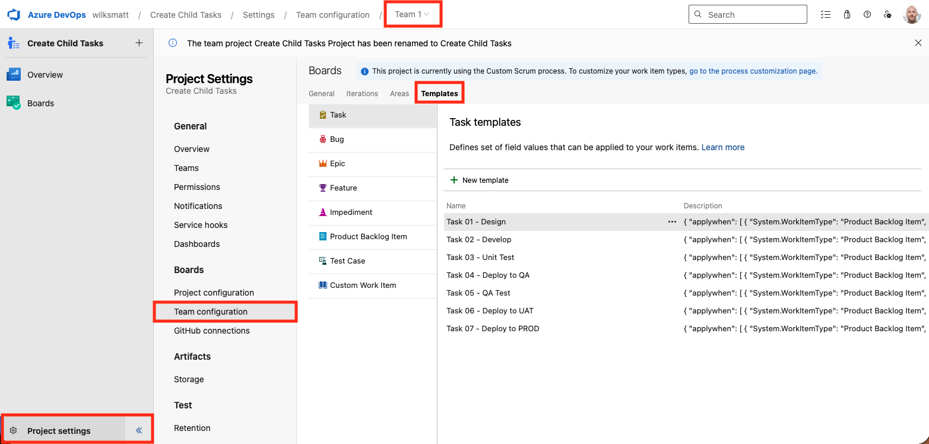Open more actions for Task 01 - Design
This screenshot has width=929, height=444.
point(672,221)
